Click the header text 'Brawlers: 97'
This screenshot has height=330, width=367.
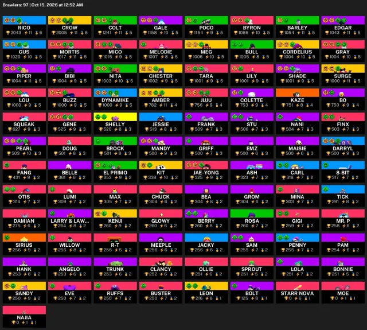pos(15,5)
